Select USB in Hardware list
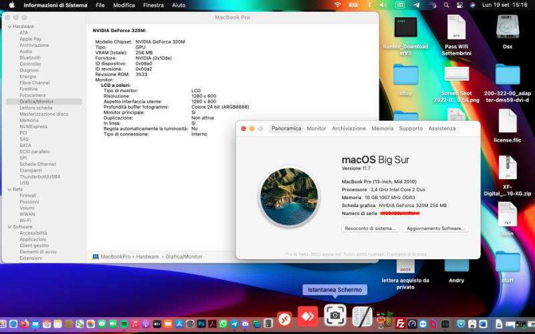 pos(24,183)
